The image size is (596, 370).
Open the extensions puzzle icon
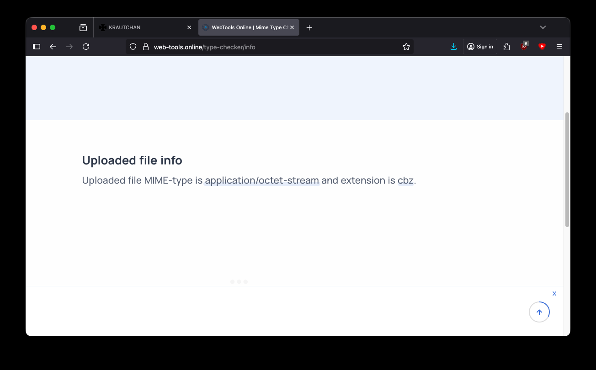tap(506, 47)
